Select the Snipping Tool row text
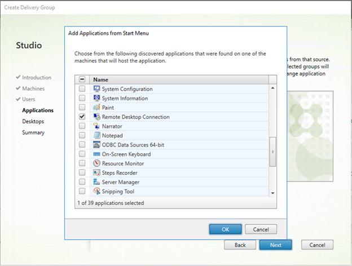The image size is (352, 266). tap(118, 192)
